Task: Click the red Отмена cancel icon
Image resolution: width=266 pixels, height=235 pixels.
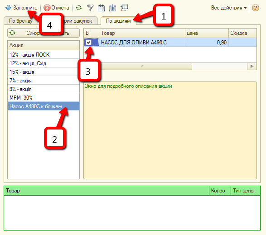Action: click(47, 8)
